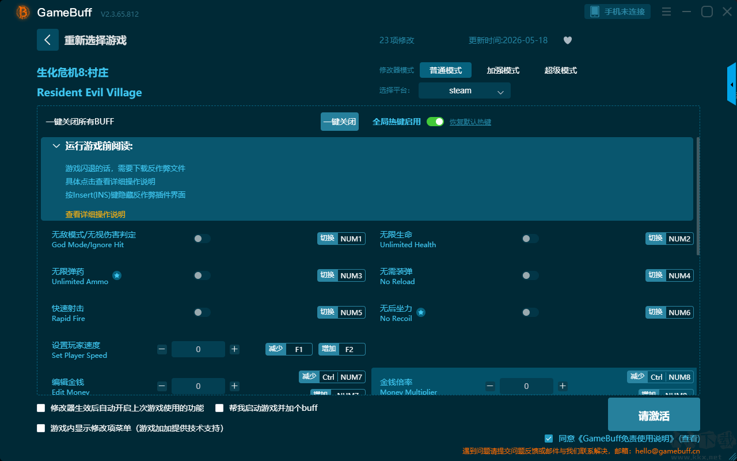Open the disclaimer (查看) view link
737x461 pixels.
(x=690, y=439)
